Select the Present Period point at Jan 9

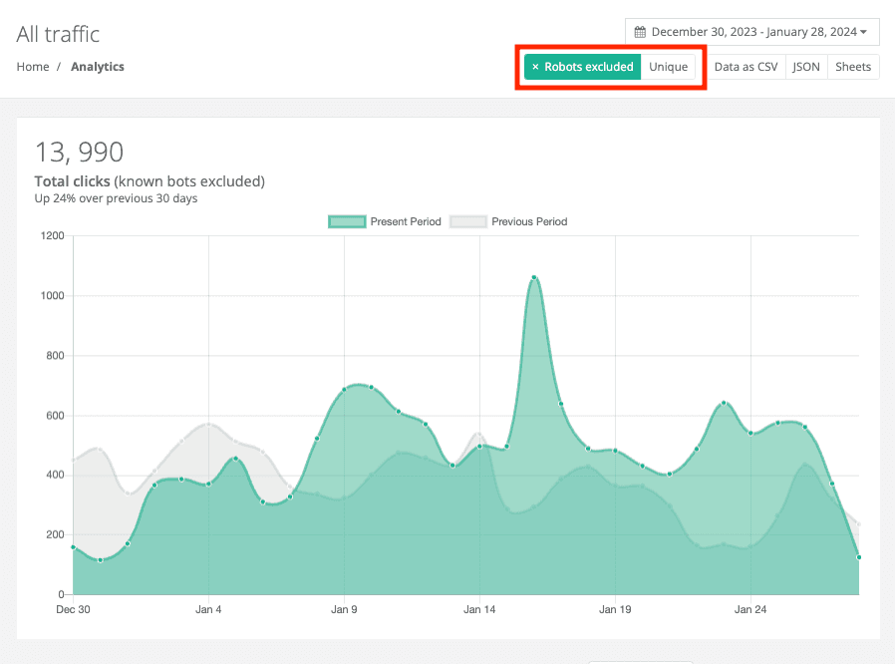click(x=344, y=390)
